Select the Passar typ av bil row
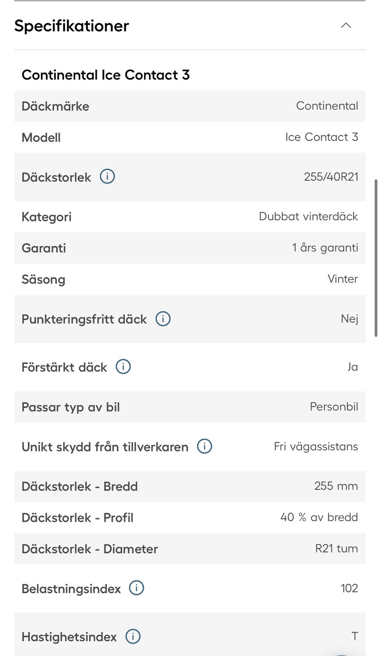Image resolution: width=380 pixels, height=656 pixels. tap(190, 407)
